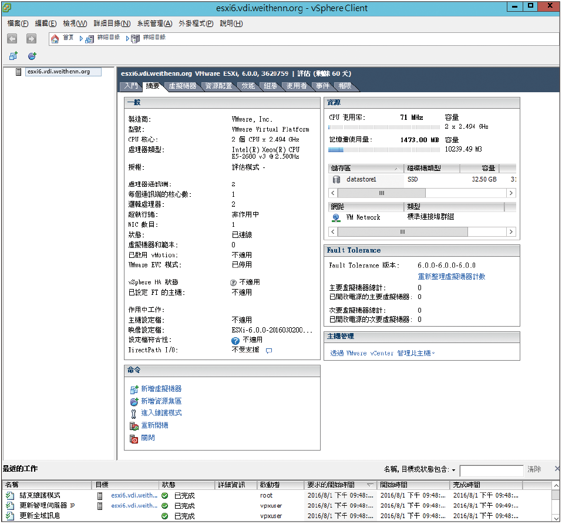Click the inventory icon in first 詳細目錄 breadcrumb
This screenshot has width=562, height=524.
[x=90, y=39]
